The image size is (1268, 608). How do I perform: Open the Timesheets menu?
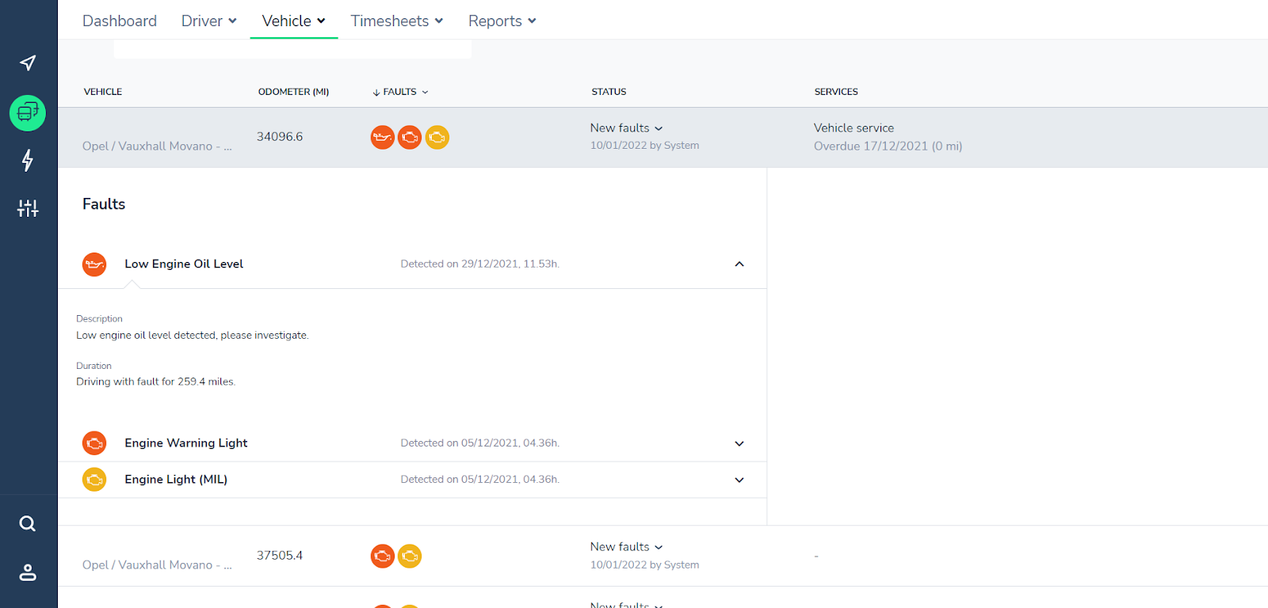click(x=397, y=21)
